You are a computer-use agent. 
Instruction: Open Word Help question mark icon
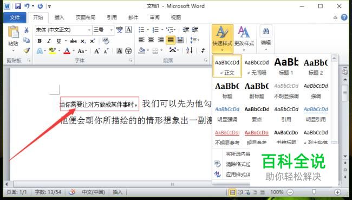[344, 17]
